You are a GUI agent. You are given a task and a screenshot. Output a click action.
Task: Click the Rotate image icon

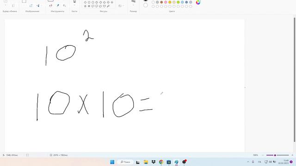pyautogui.click(x=31, y=6)
